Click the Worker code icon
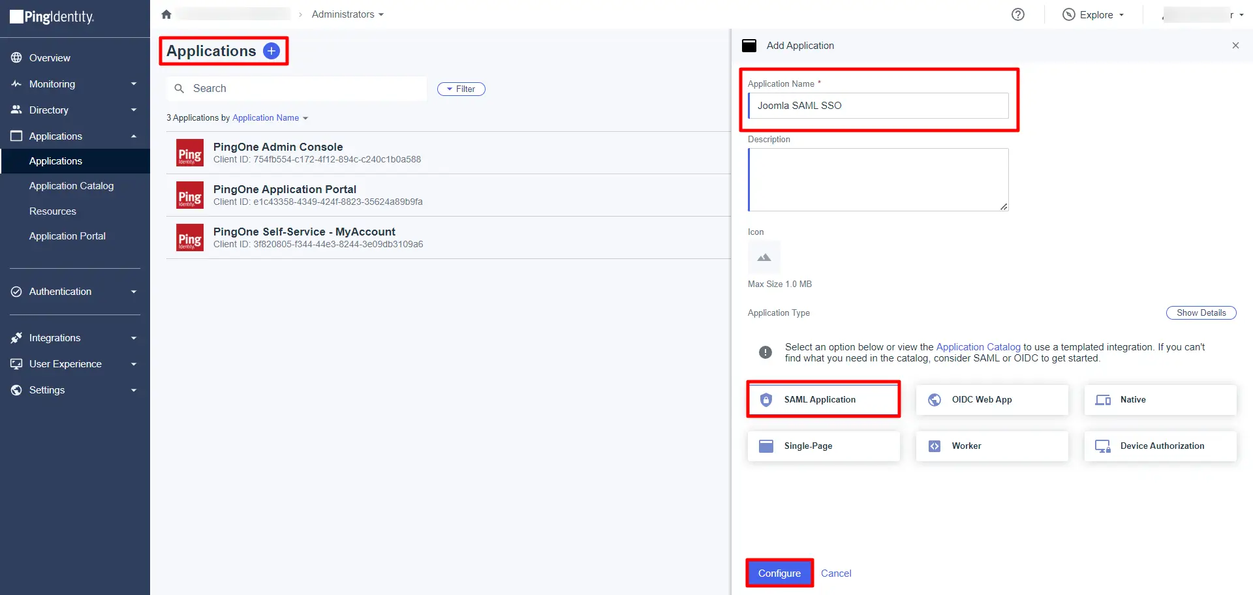1253x595 pixels. coord(935,446)
